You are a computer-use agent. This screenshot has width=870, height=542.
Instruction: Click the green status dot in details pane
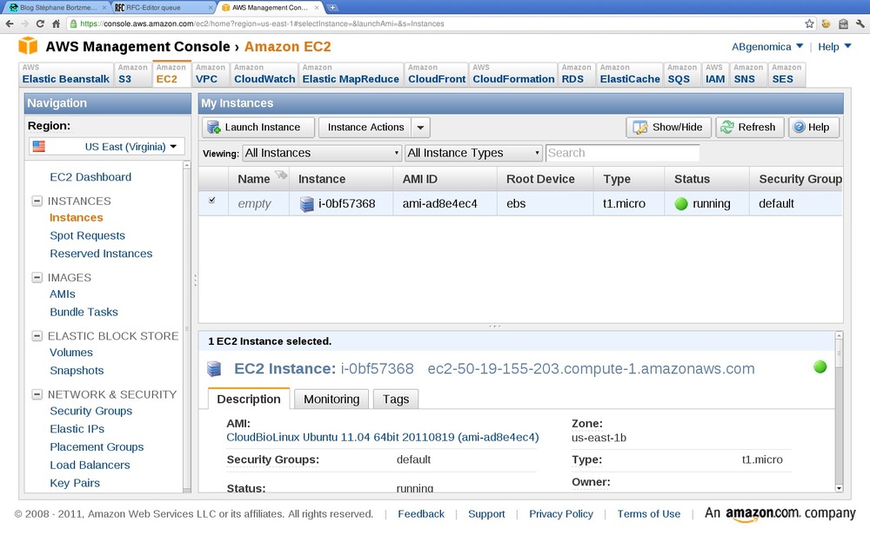(x=820, y=367)
